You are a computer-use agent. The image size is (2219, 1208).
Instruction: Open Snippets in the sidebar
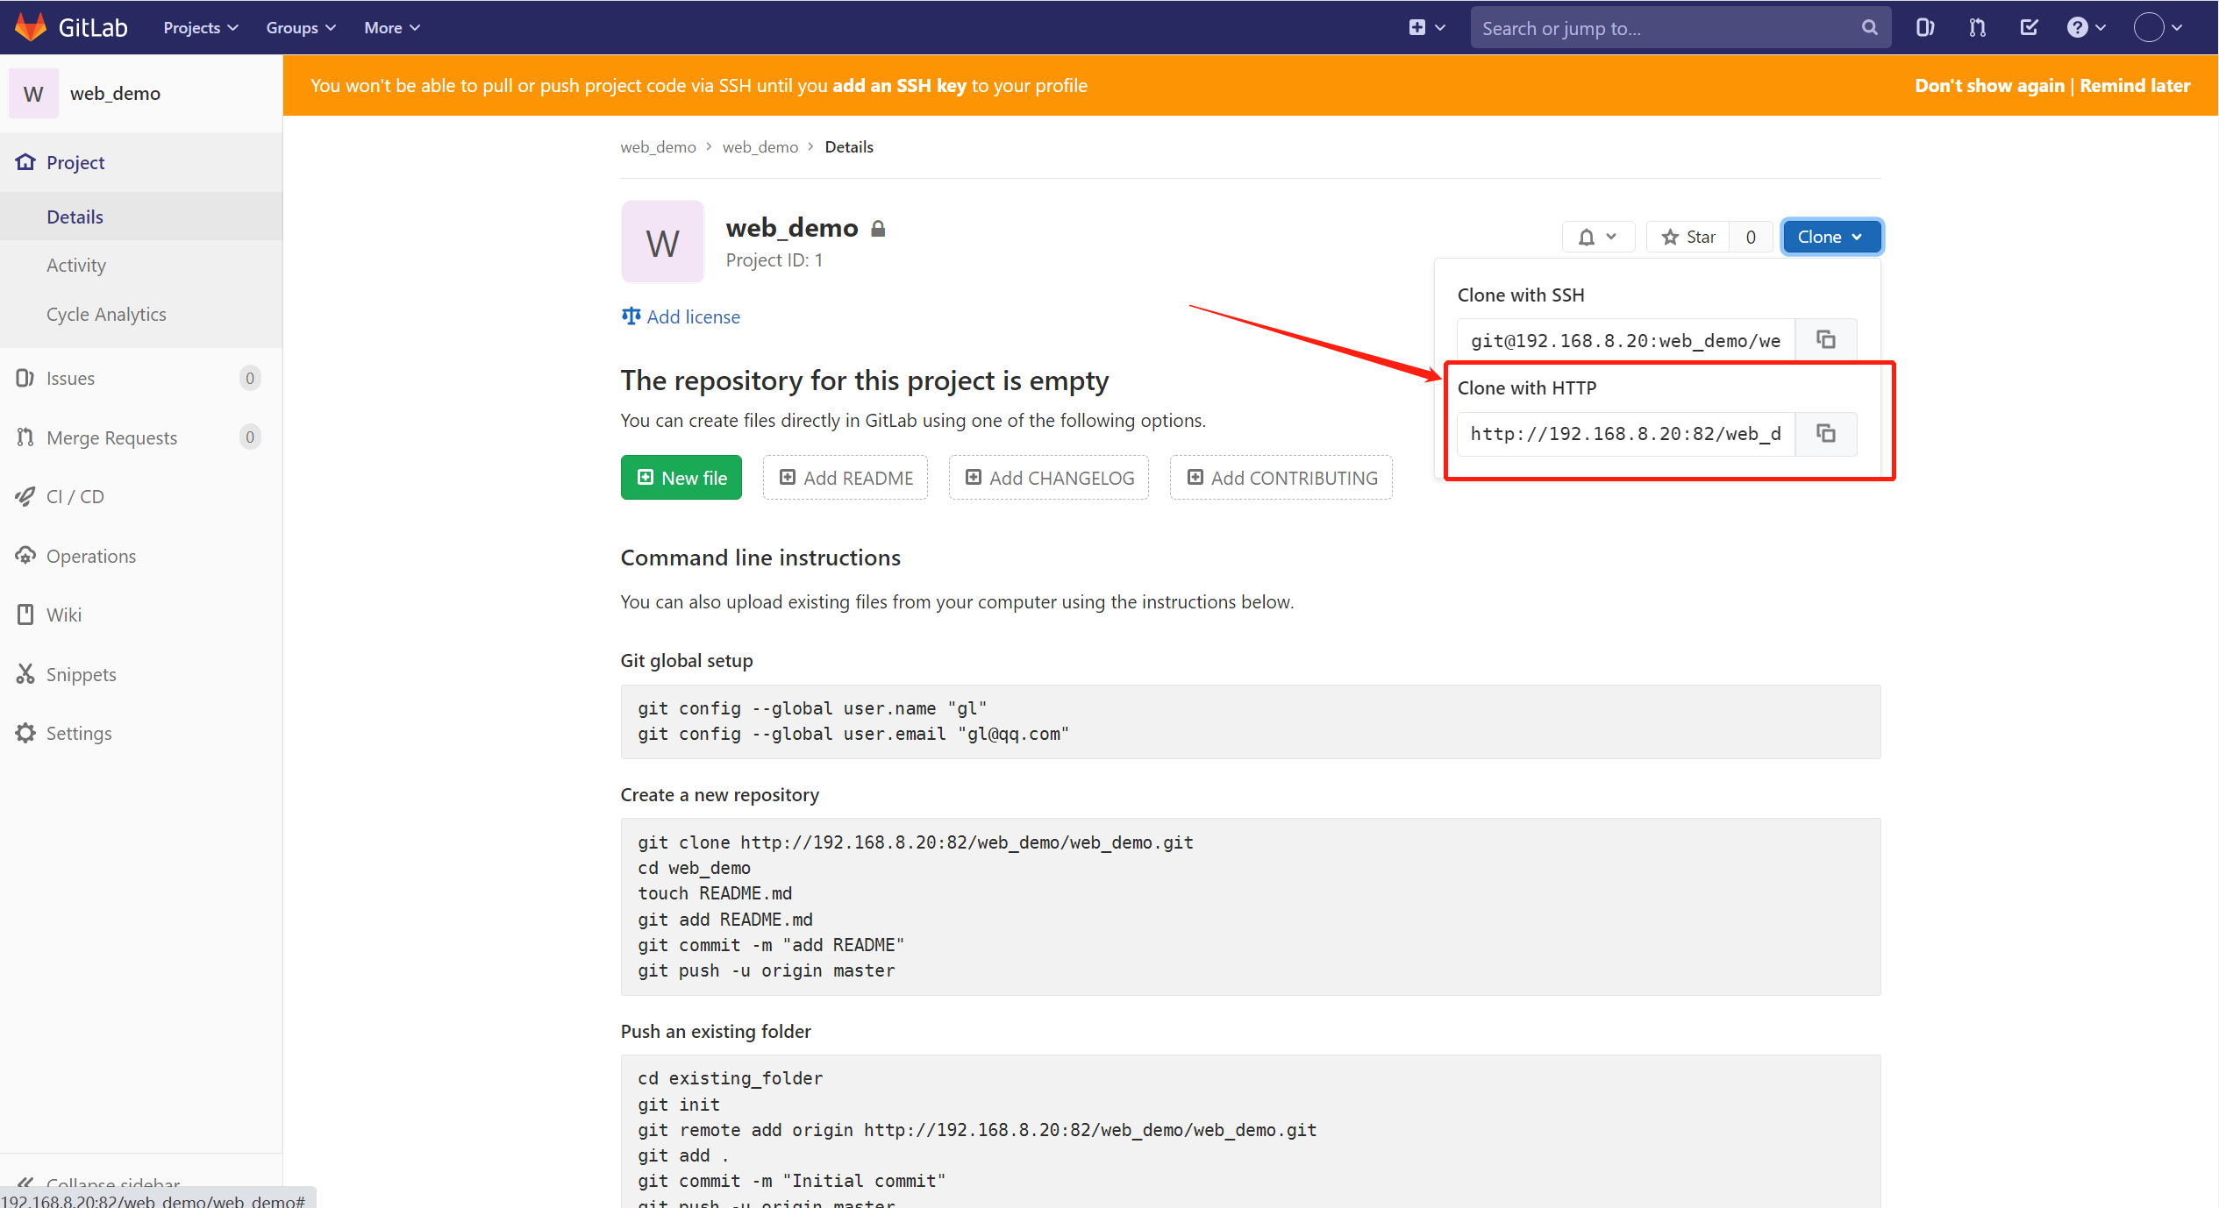[x=141, y=674]
